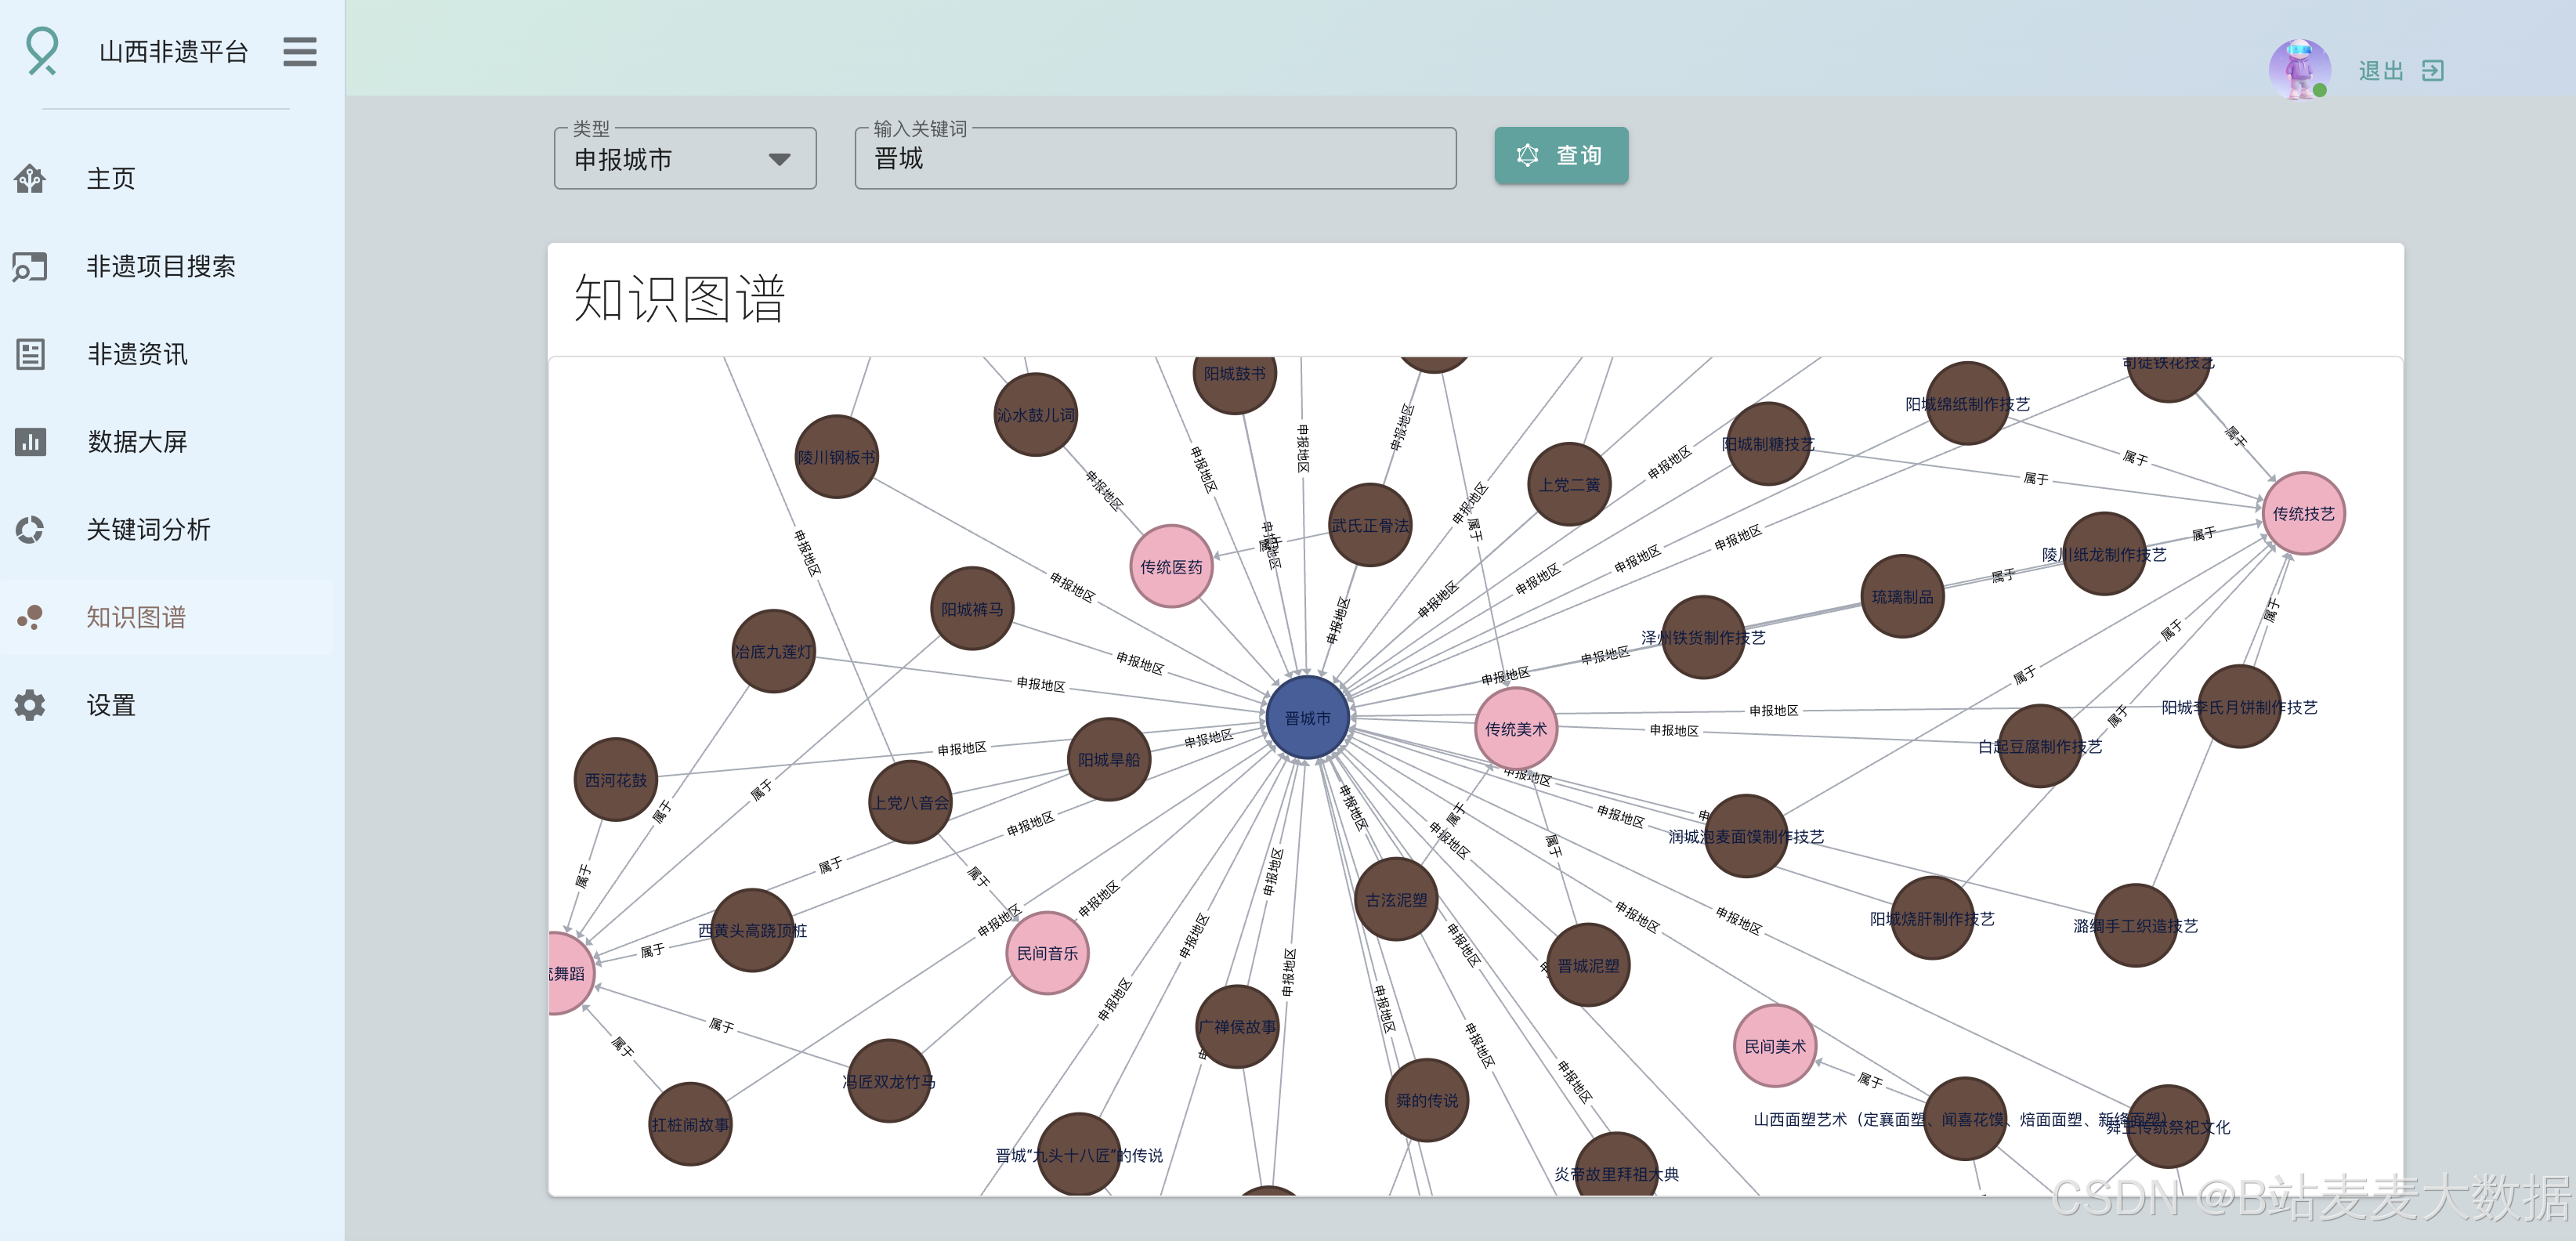The width and height of the screenshot is (2576, 1241).
Task: Focus the 输入关键词 field containing 晋城
Action: [1155, 158]
